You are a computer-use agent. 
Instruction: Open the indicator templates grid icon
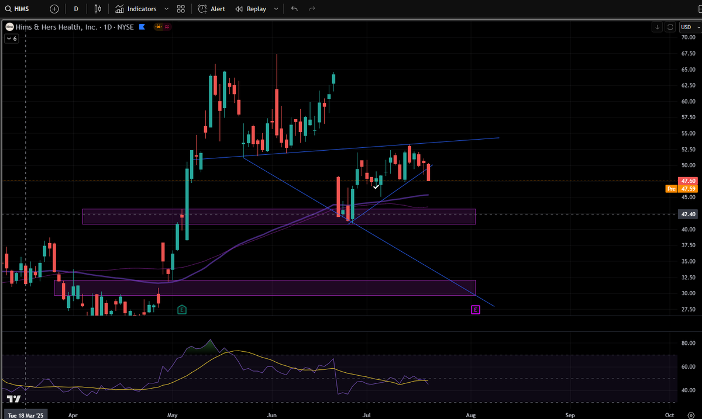click(181, 9)
